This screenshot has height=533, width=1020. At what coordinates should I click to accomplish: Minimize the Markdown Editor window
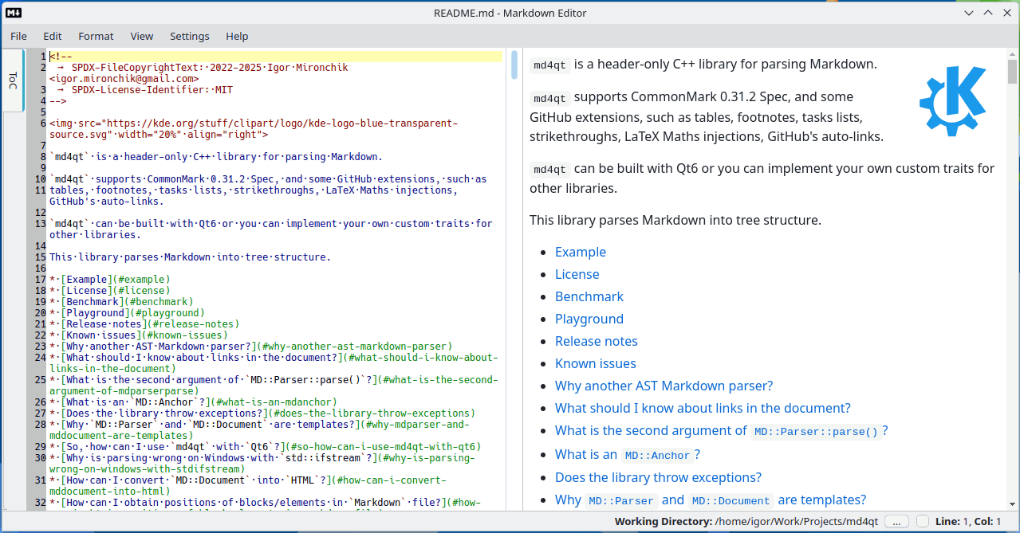(969, 13)
